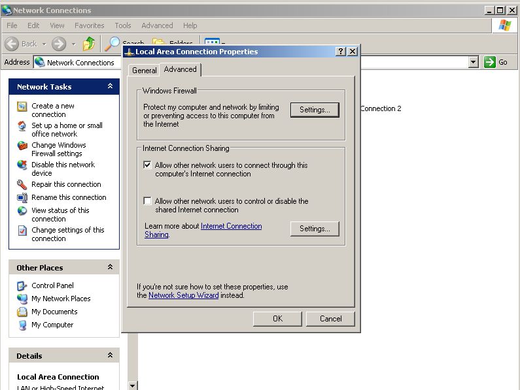Viewport: 520px width, 390px height.
Task: Collapse the Other Places panel
Action: 110,267
